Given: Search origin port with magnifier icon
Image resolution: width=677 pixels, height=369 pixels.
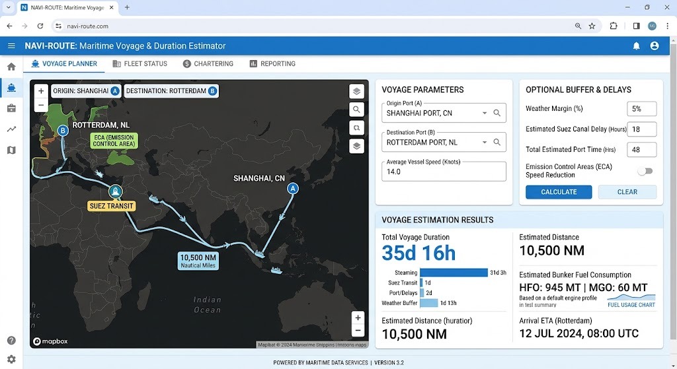Looking at the screenshot, I should point(497,113).
